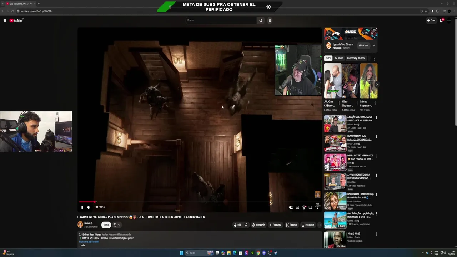This screenshot has width=457, height=257.
Task: Open the Alan Walker, Dua Lipa mix
Action: pos(335,220)
